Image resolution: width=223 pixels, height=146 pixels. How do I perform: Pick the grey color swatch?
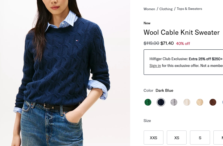click(174, 102)
